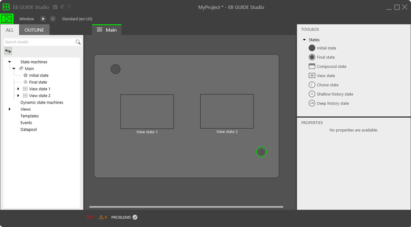Click Shallow history state label
Image resolution: width=411 pixels, height=227 pixels.
(x=335, y=94)
